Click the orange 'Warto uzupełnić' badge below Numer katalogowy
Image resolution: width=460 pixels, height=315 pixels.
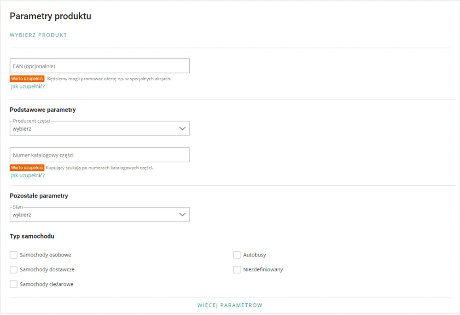pyautogui.click(x=27, y=168)
